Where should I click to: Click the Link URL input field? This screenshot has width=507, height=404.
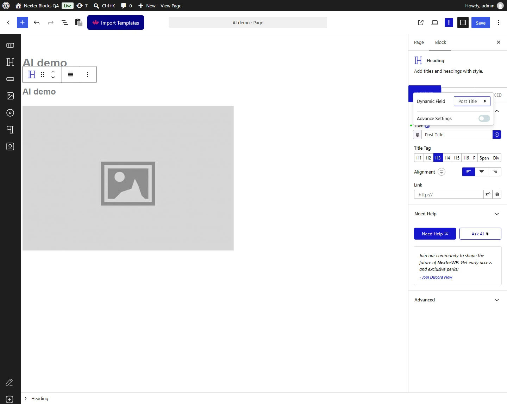coord(449,194)
